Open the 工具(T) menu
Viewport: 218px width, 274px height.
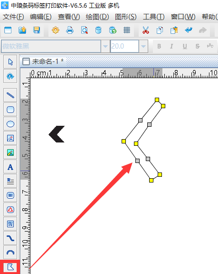pos(154,17)
